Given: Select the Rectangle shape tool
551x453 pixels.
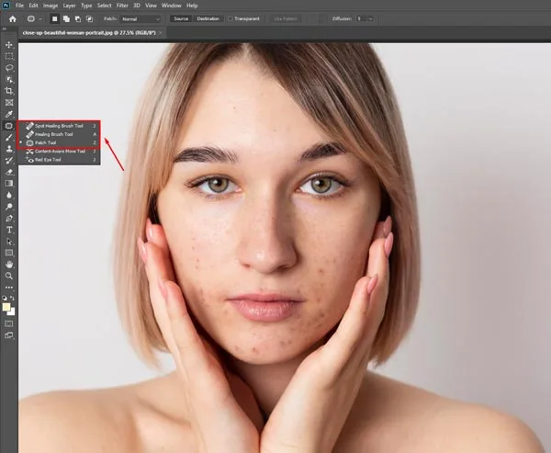Looking at the screenshot, I should click(9, 253).
